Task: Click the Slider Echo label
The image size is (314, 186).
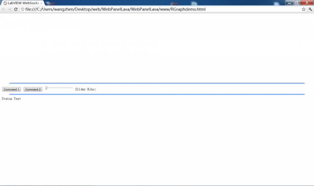Action: [85, 89]
